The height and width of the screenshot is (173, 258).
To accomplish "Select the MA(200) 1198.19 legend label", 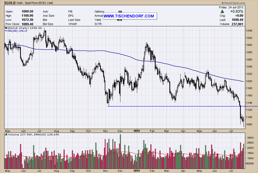I will pos(18,31).
